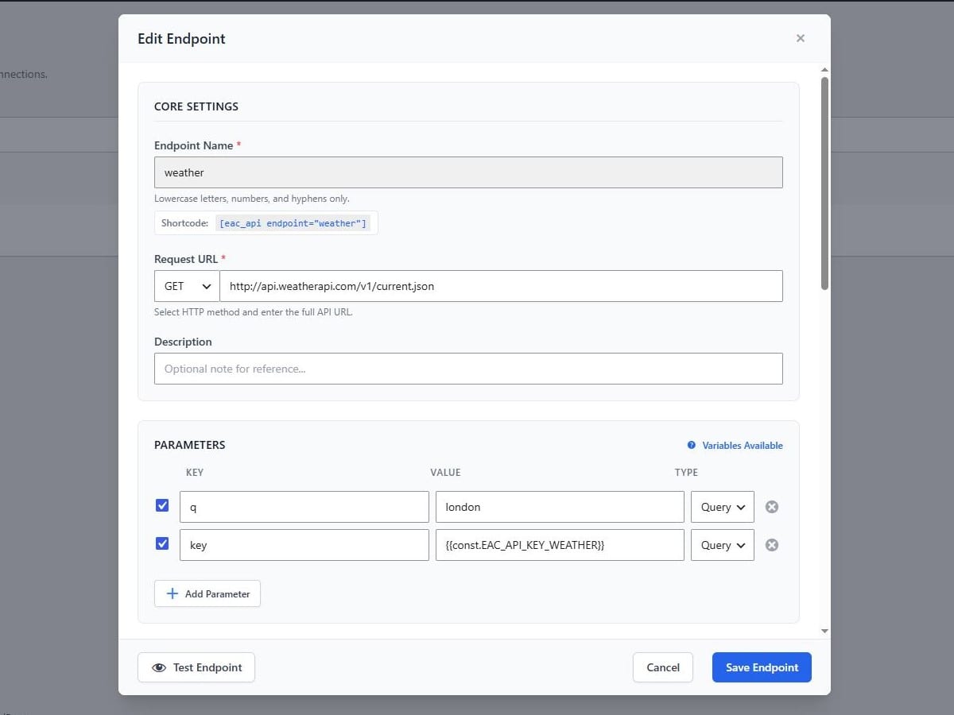954x715 pixels.
Task: Click the 'Lowercase letters, numbers' hint text
Action: 252,199
